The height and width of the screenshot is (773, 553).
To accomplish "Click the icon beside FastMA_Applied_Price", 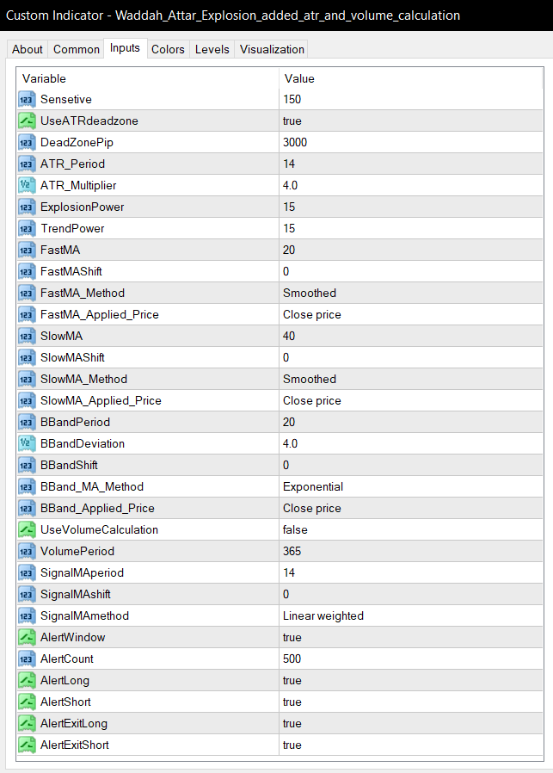I will click(x=27, y=314).
